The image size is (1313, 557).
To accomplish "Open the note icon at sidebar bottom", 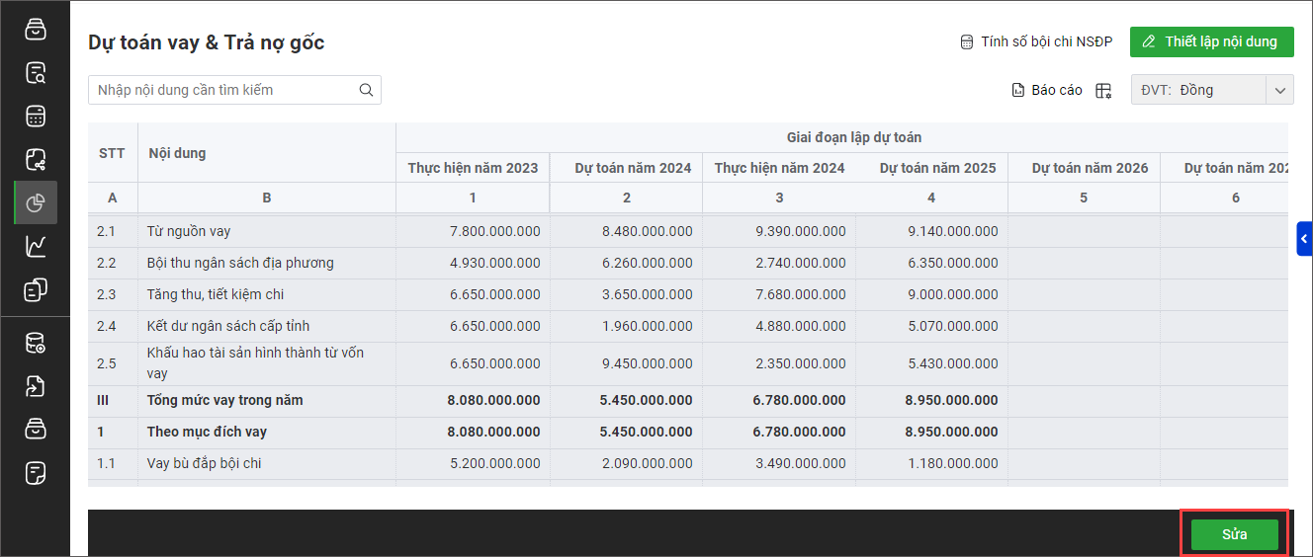I will pos(36,473).
